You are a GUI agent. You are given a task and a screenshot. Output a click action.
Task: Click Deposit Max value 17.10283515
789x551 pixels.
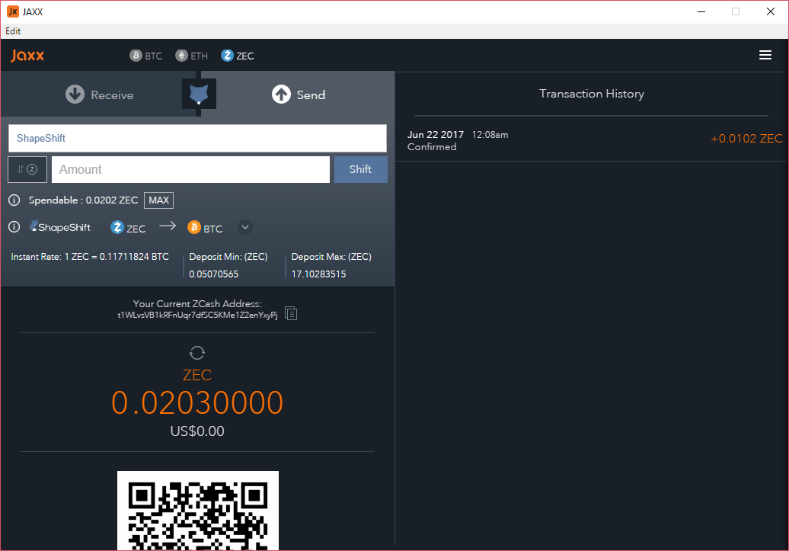tap(318, 274)
